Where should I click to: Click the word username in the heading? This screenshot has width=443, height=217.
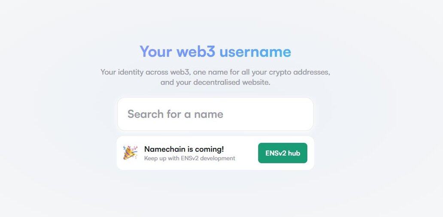pyautogui.click(x=255, y=51)
